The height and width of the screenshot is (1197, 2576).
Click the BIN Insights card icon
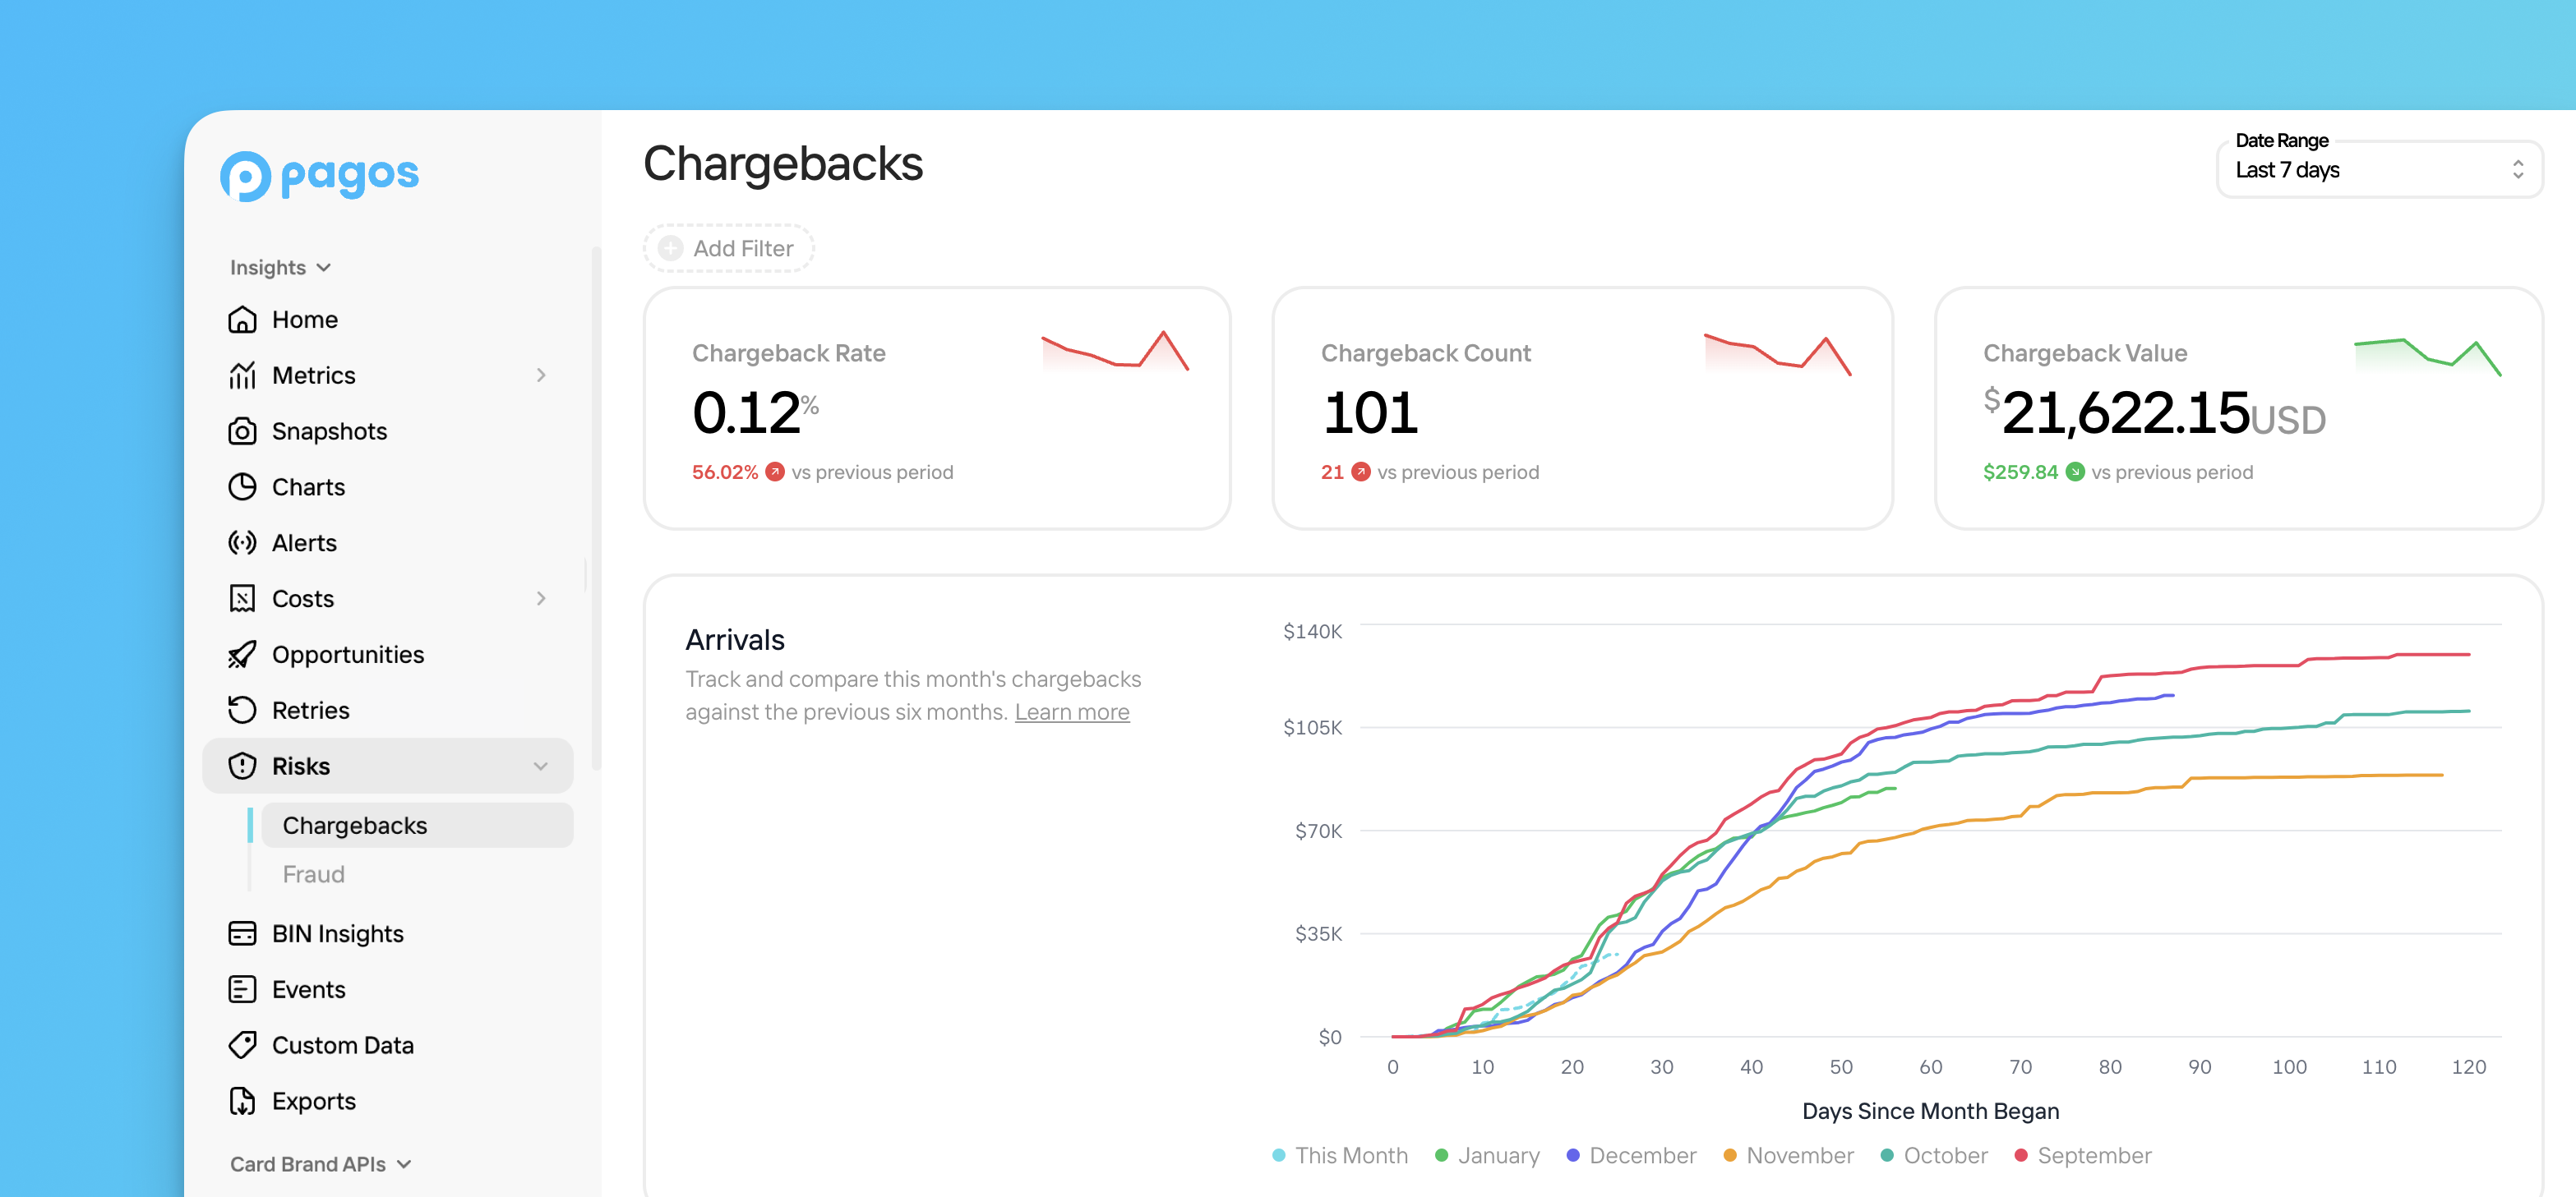(x=242, y=934)
